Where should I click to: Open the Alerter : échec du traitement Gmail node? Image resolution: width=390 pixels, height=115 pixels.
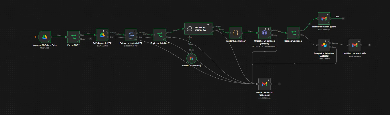pos(264,84)
